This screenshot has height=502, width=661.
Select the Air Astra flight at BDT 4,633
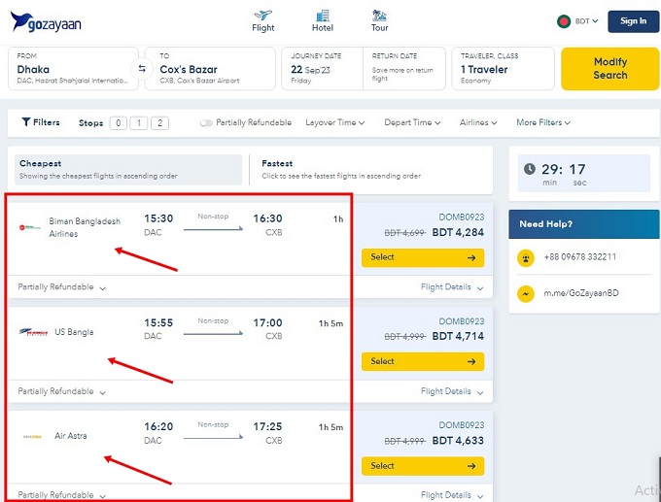click(x=423, y=466)
